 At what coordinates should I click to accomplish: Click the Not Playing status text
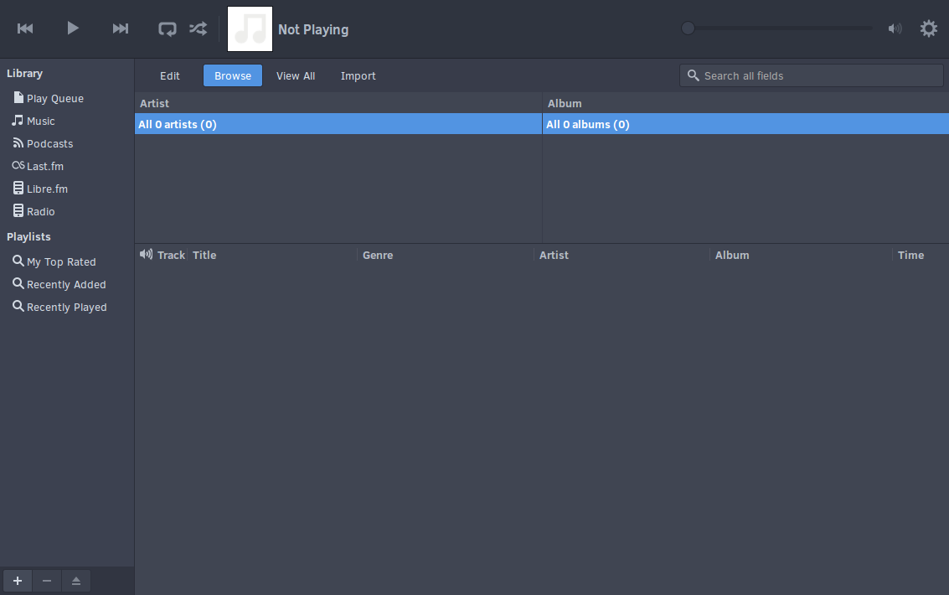(313, 29)
